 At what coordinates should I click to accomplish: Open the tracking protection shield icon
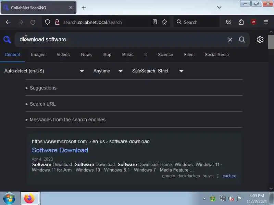pos(48,22)
